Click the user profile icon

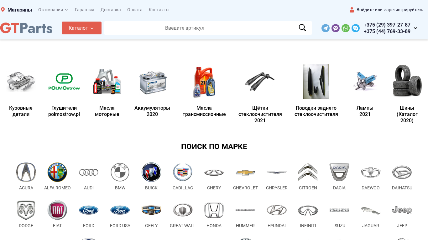tap(352, 10)
